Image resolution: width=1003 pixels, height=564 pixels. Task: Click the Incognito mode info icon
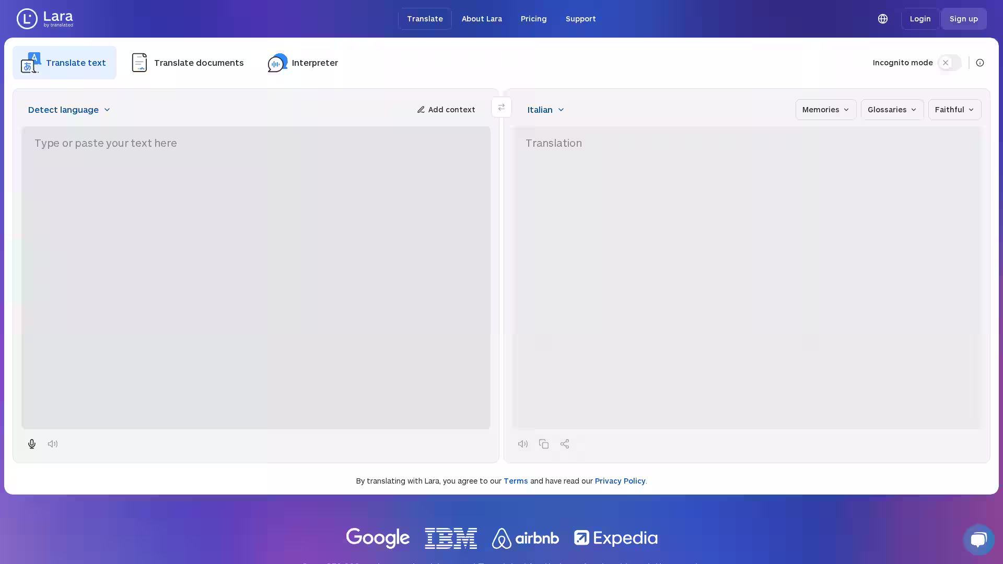pyautogui.click(x=980, y=63)
